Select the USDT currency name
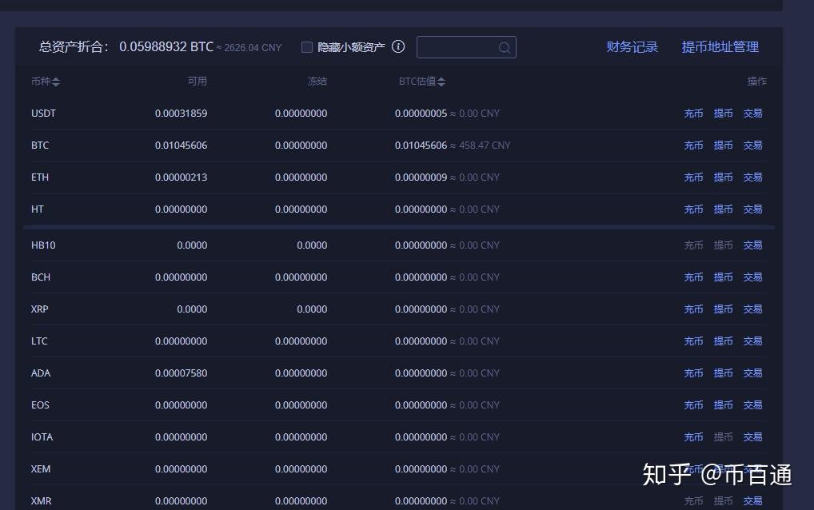This screenshot has height=510, width=814. (x=43, y=113)
